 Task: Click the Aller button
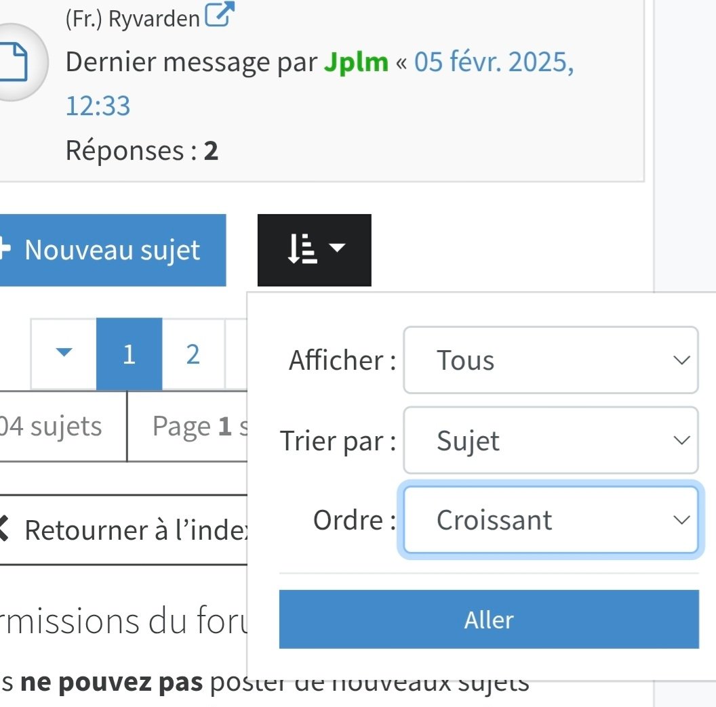click(x=489, y=619)
